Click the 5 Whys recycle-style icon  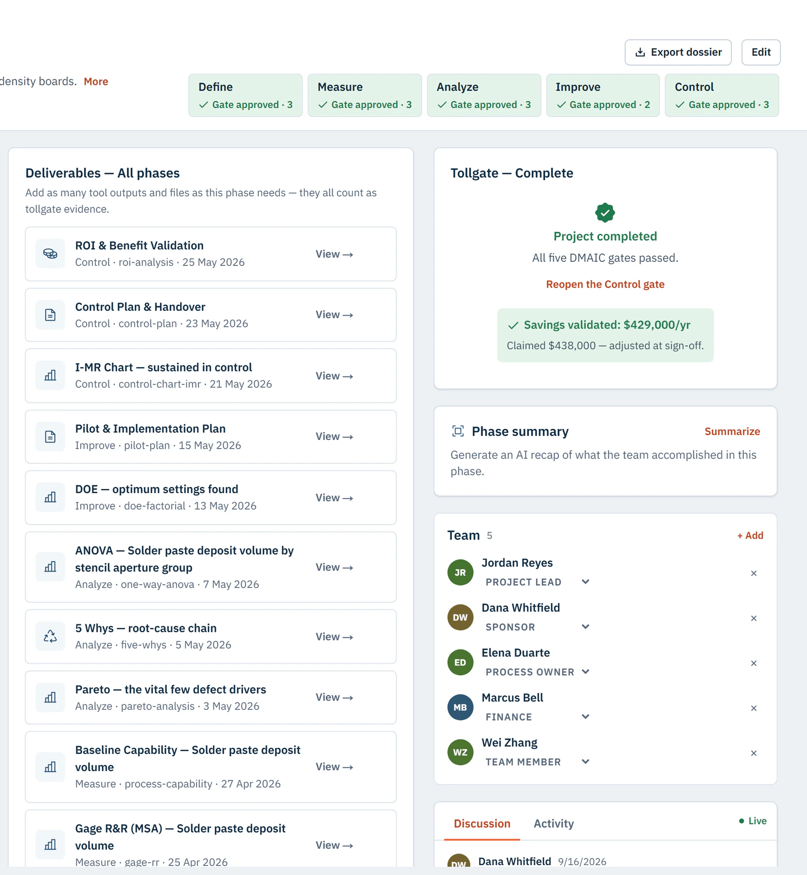coord(50,636)
